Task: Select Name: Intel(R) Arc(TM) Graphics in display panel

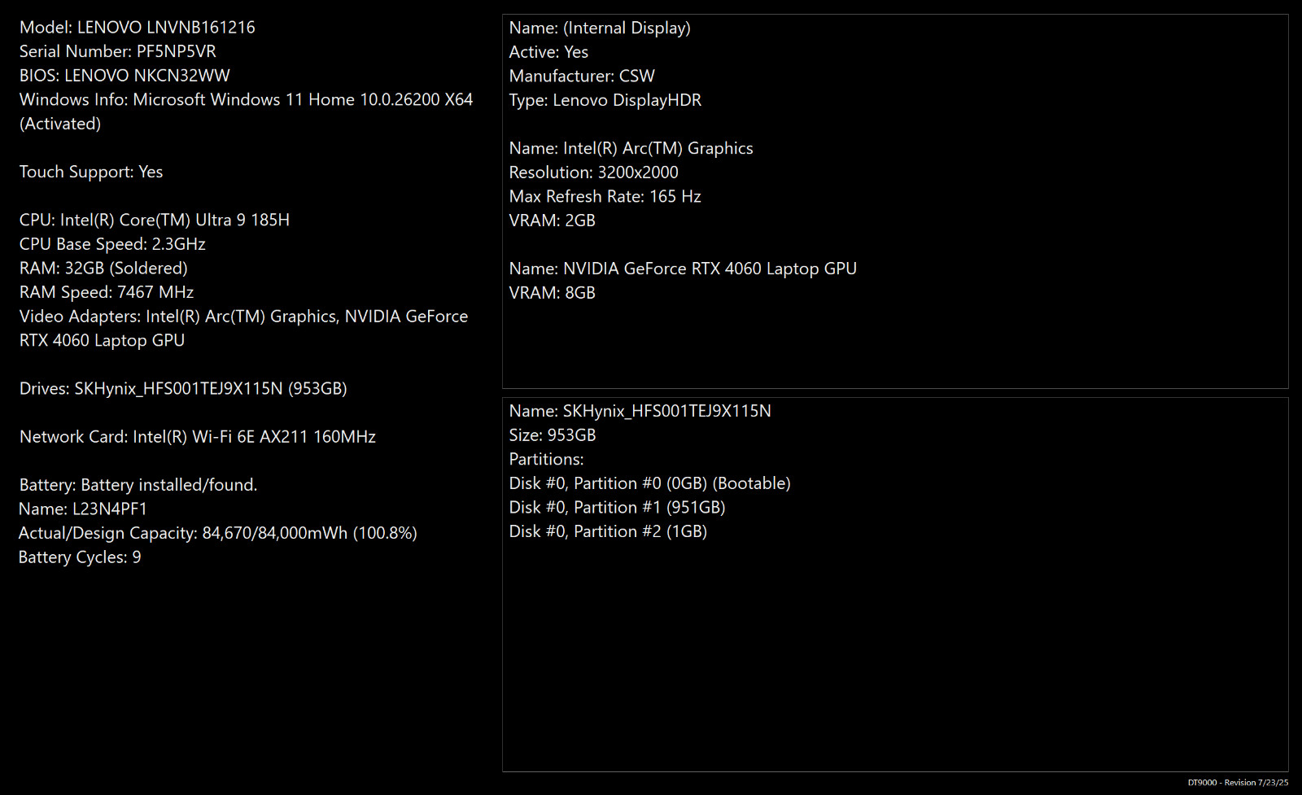Action: (x=631, y=148)
